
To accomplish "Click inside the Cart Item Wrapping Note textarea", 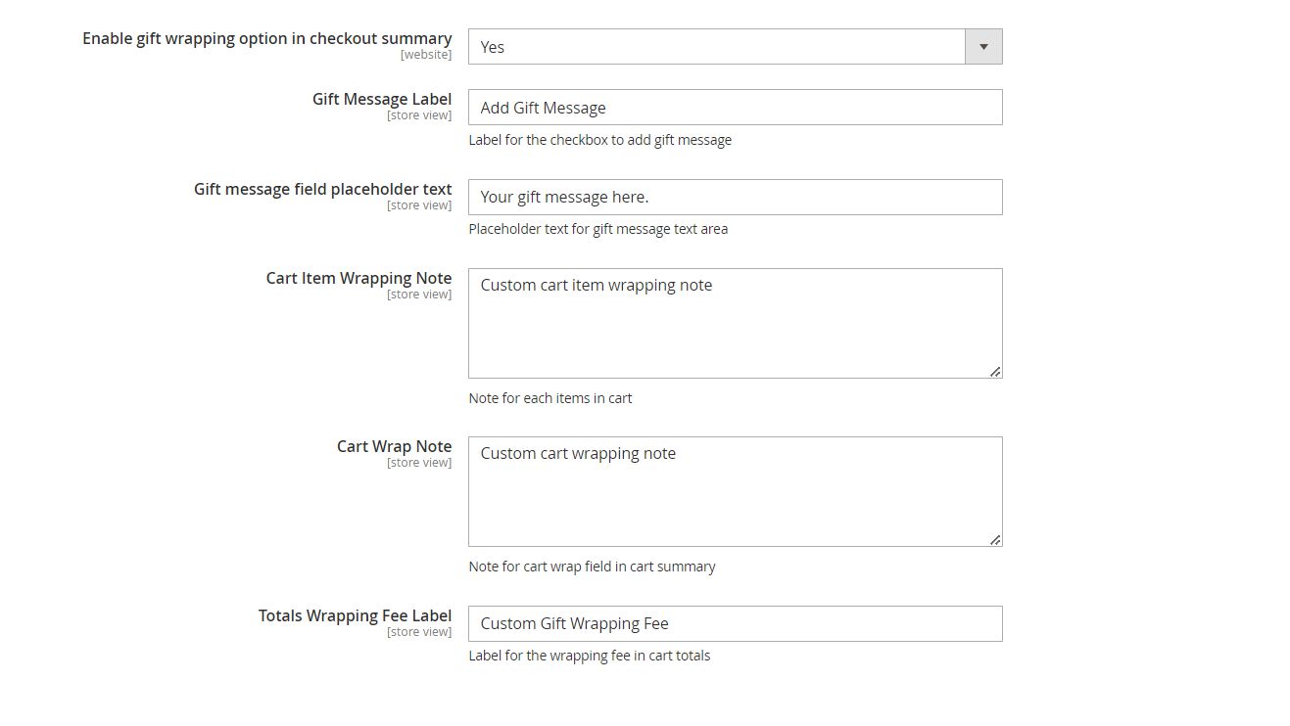I will pyautogui.click(x=735, y=323).
